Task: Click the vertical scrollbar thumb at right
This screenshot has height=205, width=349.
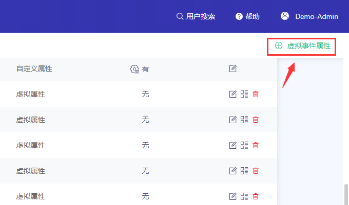Action: (x=346, y=194)
